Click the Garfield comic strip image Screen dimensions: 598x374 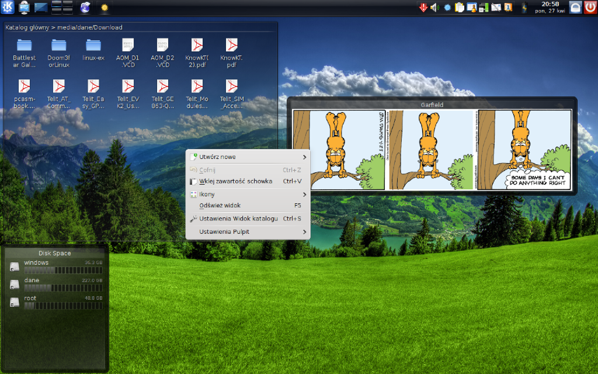click(x=432, y=150)
